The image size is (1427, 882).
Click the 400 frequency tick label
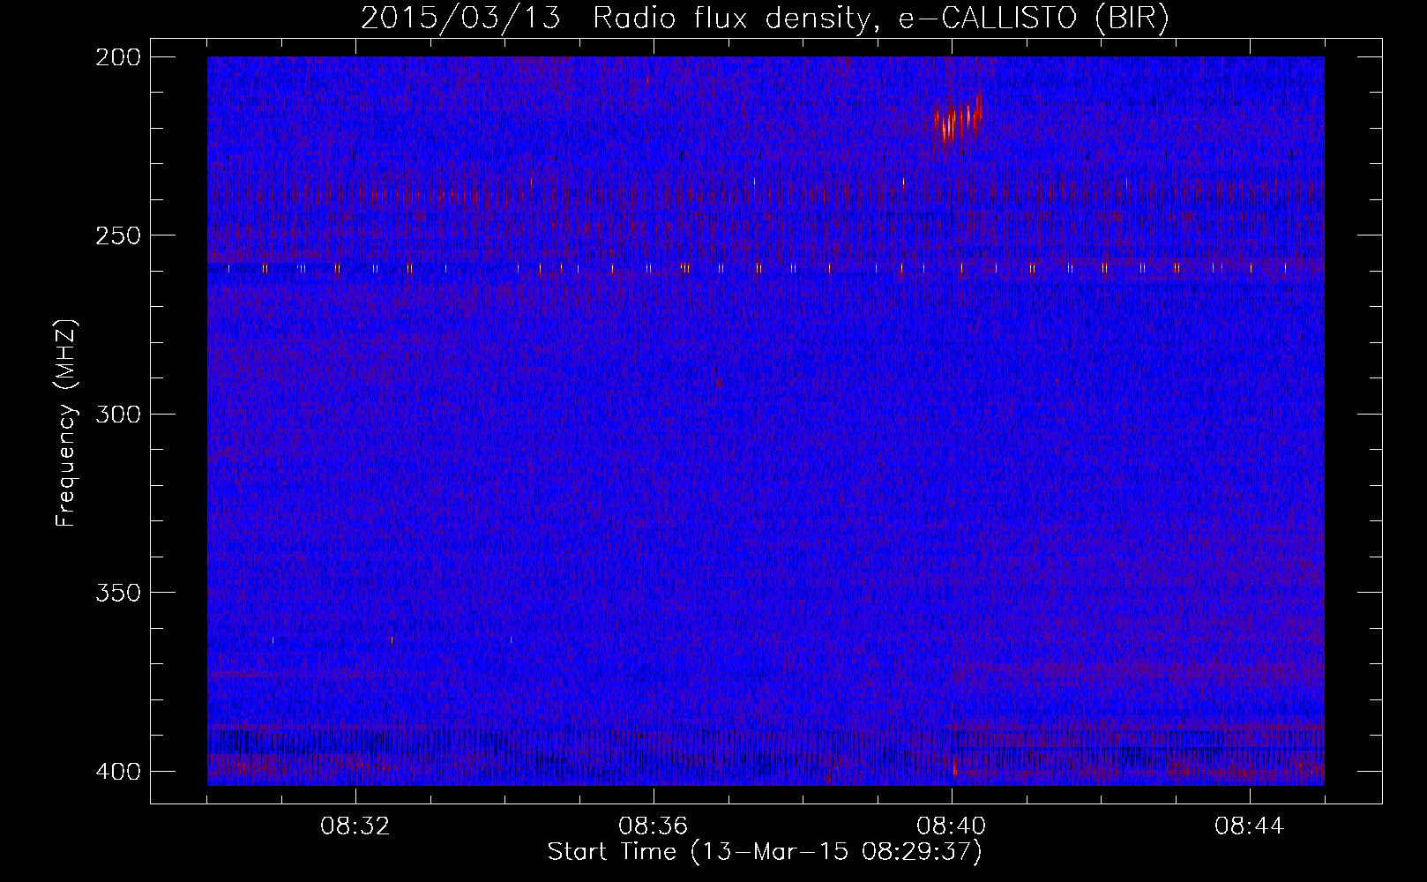117,772
